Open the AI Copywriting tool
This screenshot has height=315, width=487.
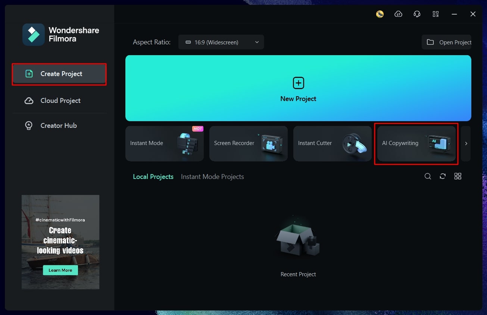(x=416, y=144)
